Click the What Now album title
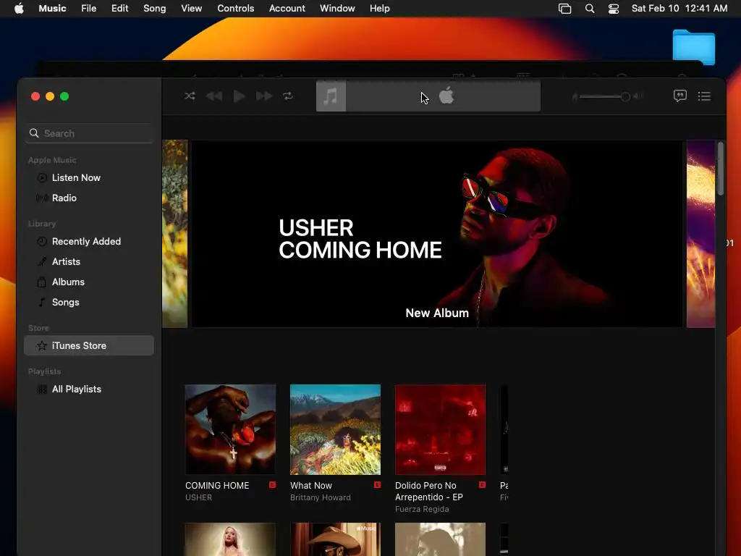Viewport: 741px width, 556px height. (x=311, y=486)
